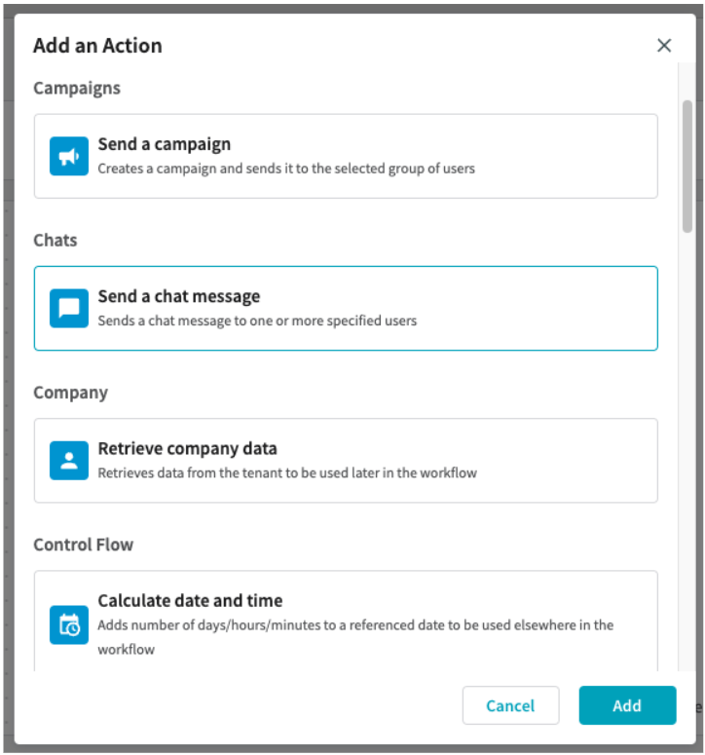This screenshot has width=705, height=755.
Task: Click the Company section heading
Action: click(x=70, y=393)
